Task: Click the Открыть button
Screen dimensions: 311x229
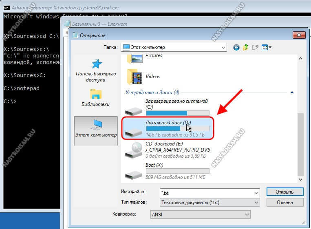Action: (285, 192)
